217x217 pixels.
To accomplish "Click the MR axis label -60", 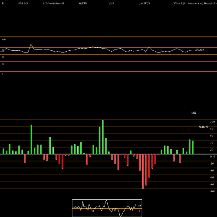I will coord(212,178).
